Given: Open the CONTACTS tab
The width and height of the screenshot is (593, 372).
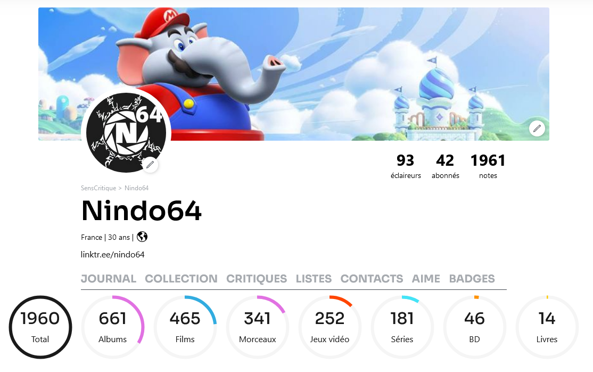Looking at the screenshot, I should point(372,278).
